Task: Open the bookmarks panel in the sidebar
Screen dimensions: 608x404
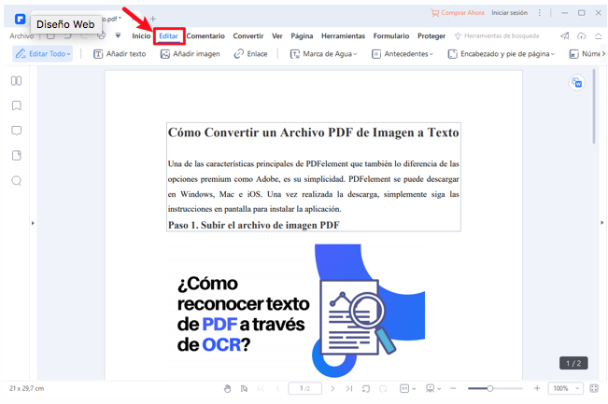Action: tap(16, 105)
